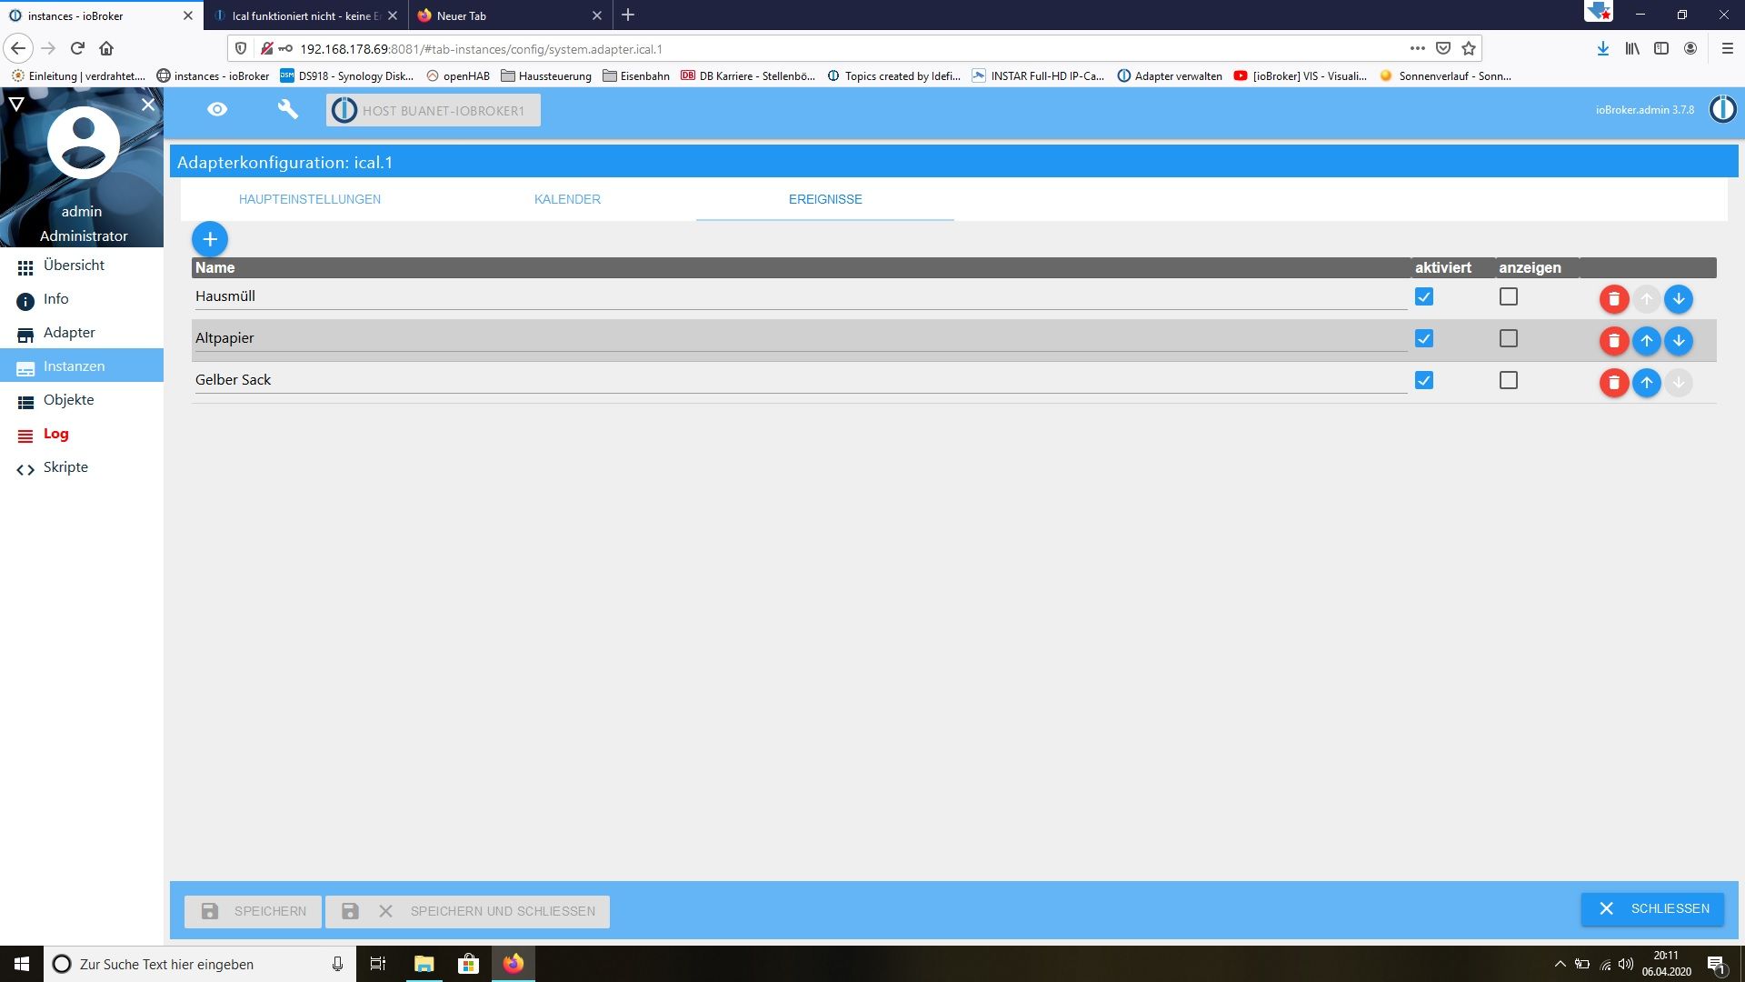Click the add new event plus icon
This screenshot has height=982, width=1745.
pos(210,238)
